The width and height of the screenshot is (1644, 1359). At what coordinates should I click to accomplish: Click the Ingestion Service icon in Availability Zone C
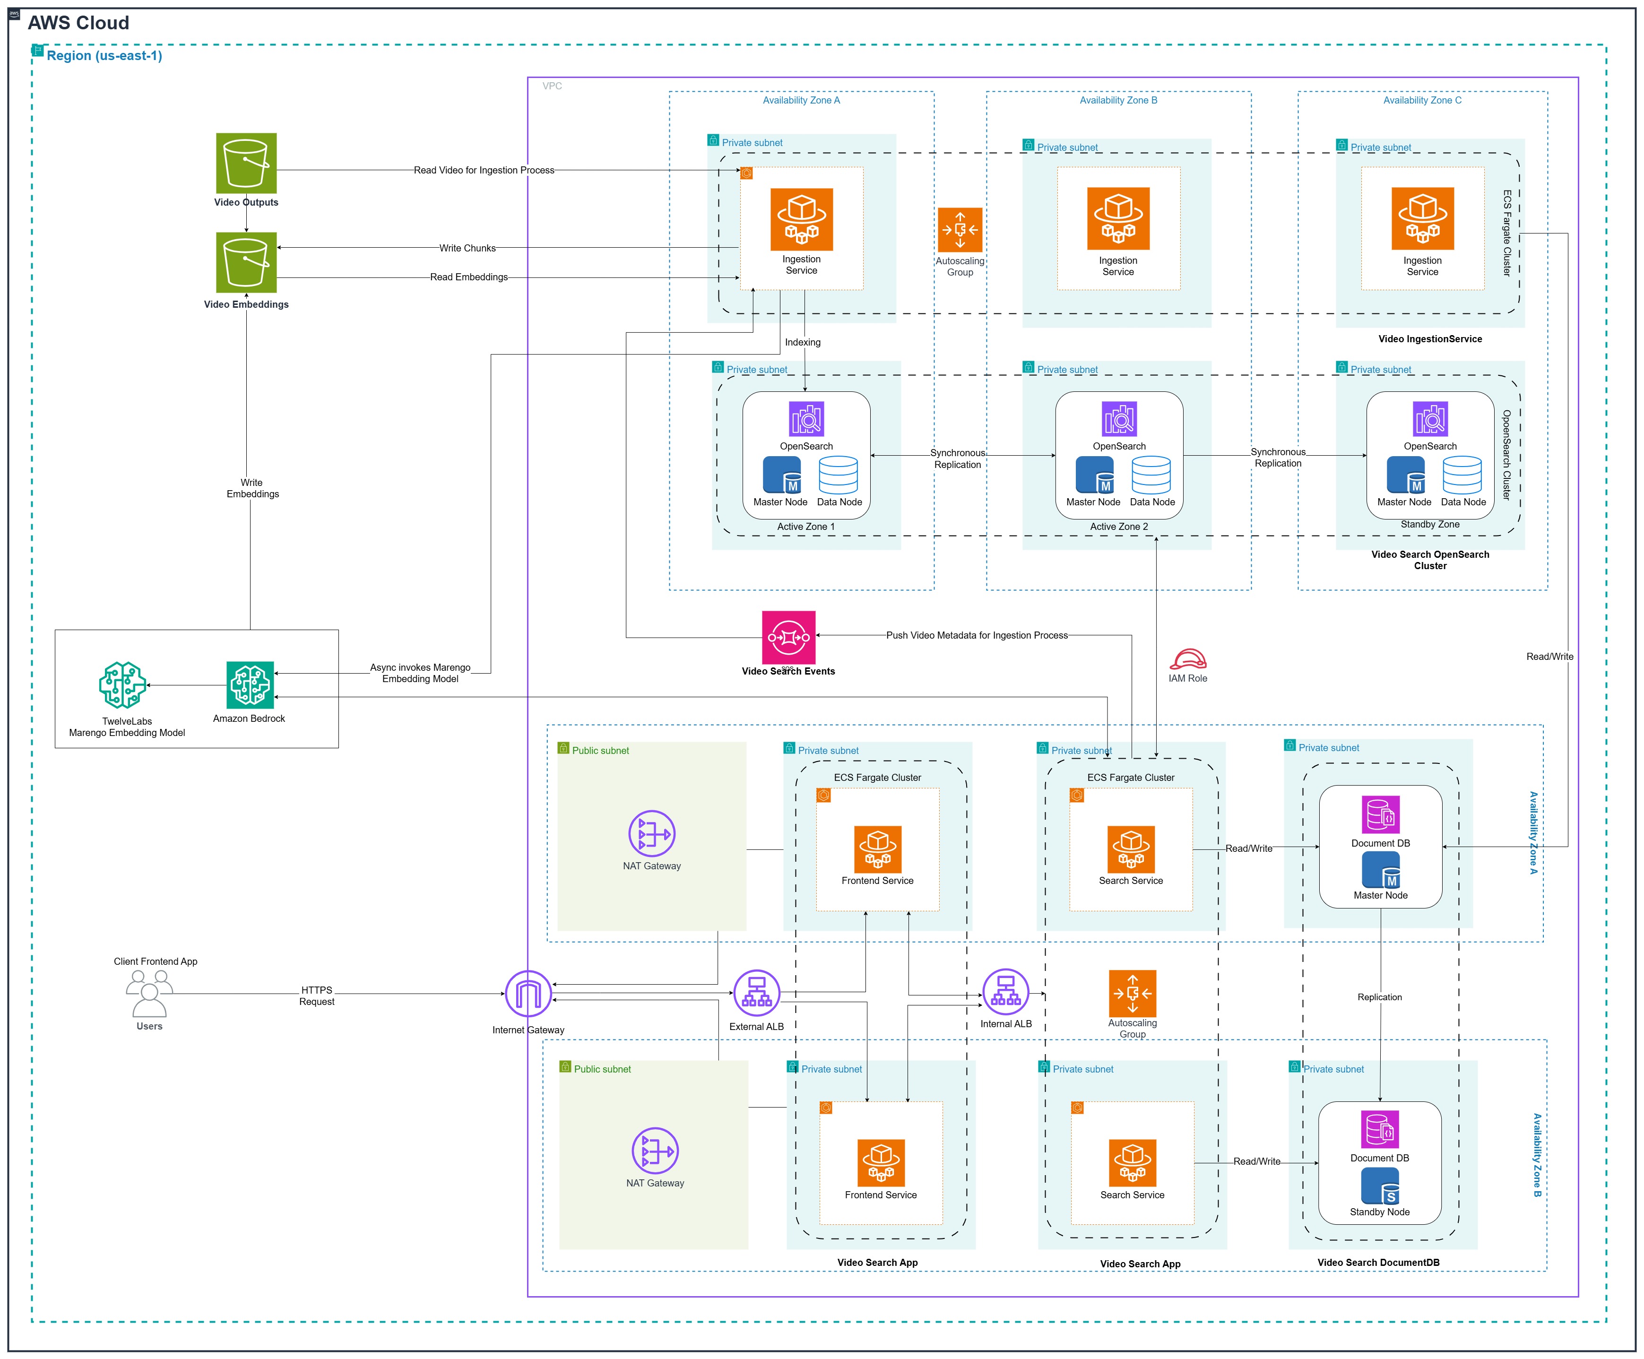point(1422,218)
